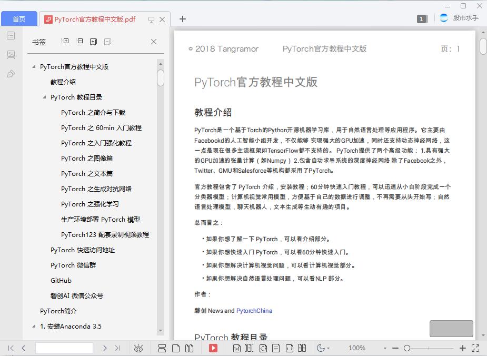The width and height of the screenshot is (487, 356).
Task: Click the page number input field
Action: click(64, 348)
